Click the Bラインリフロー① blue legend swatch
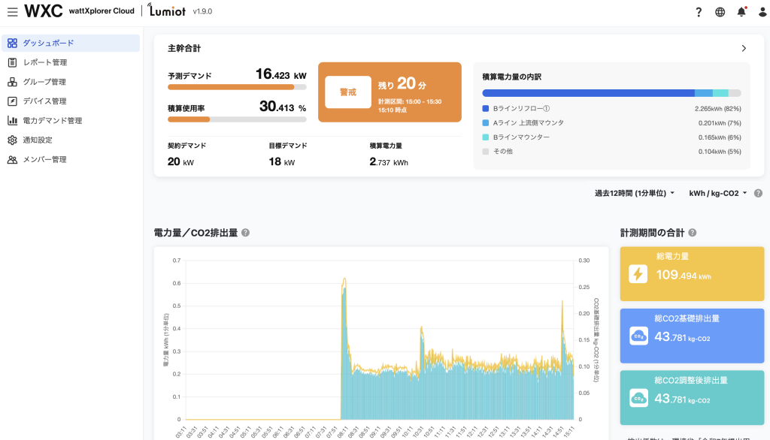Image resolution: width=770 pixels, height=440 pixels. pyautogui.click(x=486, y=109)
